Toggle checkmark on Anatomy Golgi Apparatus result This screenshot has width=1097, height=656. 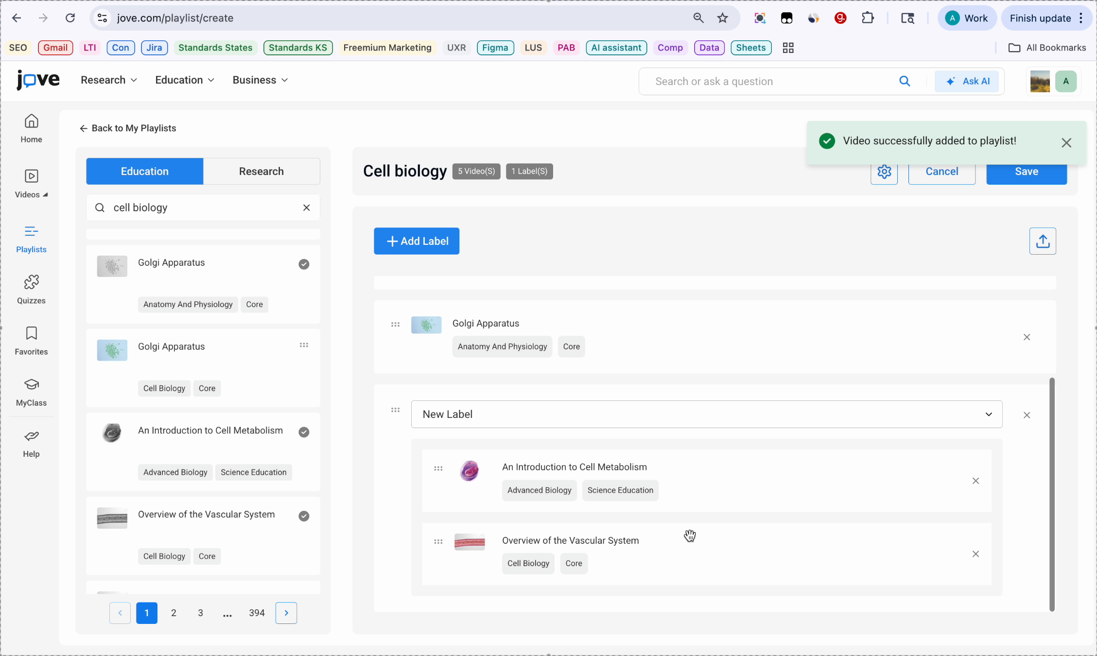304,264
